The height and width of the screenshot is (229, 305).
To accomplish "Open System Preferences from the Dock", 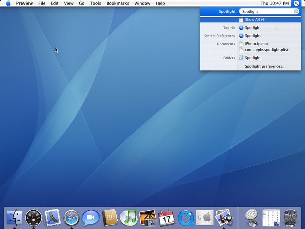I will [204, 218].
